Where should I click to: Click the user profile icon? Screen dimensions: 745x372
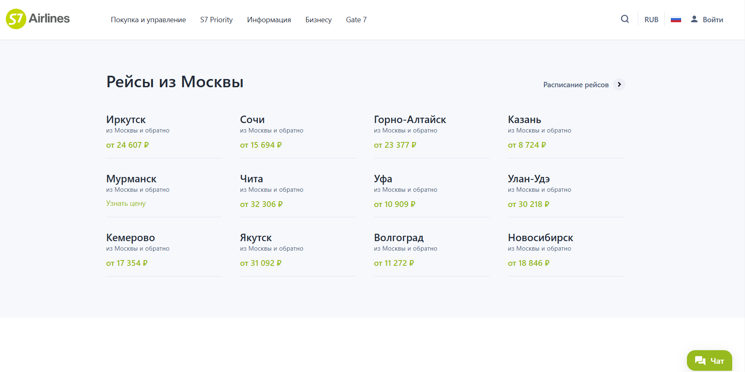click(x=694, y=19)
